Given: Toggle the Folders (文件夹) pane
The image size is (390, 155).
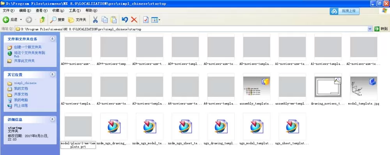Looking at the screenshot, I should [77, 20].
